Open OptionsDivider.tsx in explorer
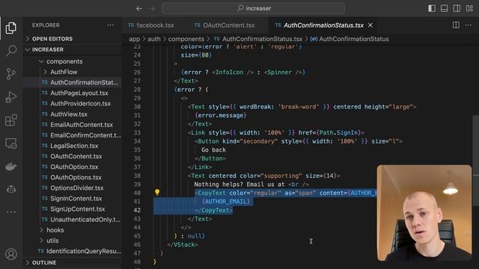 [x=73, y=188]
